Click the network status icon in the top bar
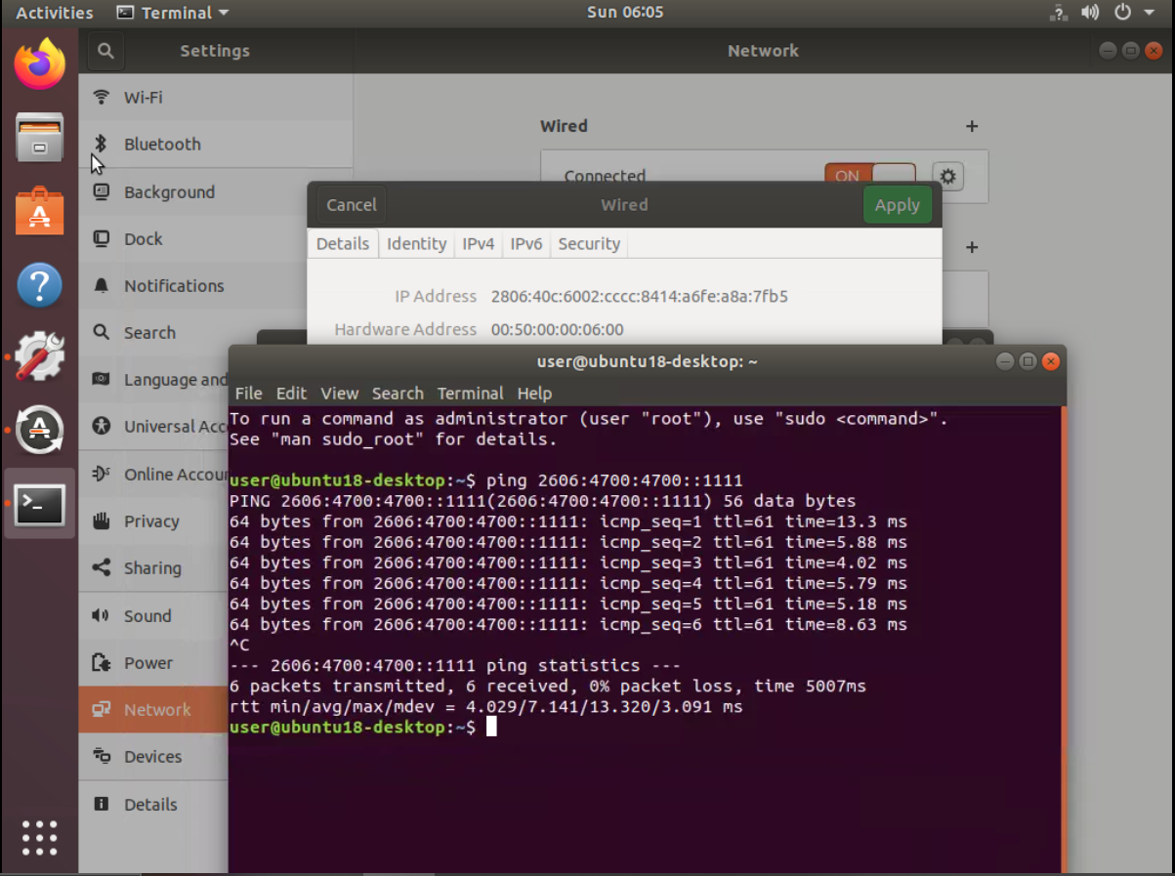 tap(1057, 13)
